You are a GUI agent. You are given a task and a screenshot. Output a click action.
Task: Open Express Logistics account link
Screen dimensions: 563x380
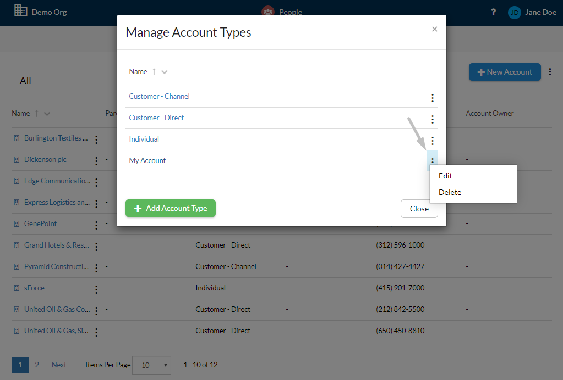pyautogui.click(x=57, y=203)
